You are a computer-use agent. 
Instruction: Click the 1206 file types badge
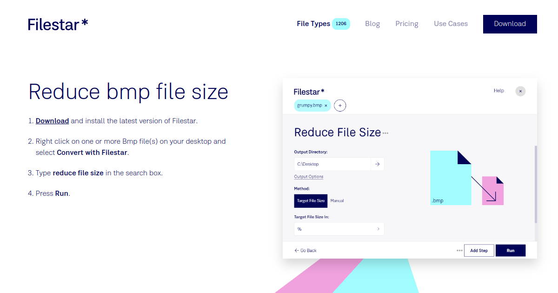coord(341,24)
